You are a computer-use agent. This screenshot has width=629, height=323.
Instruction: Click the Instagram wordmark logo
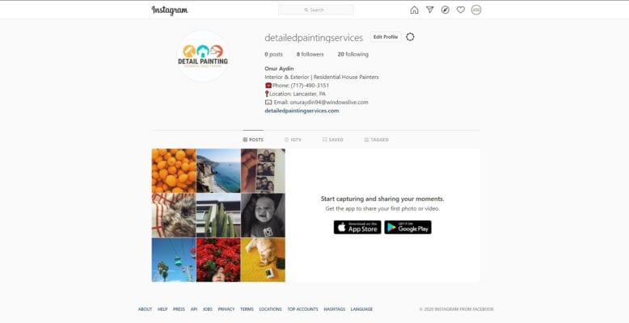pos(169,10)
